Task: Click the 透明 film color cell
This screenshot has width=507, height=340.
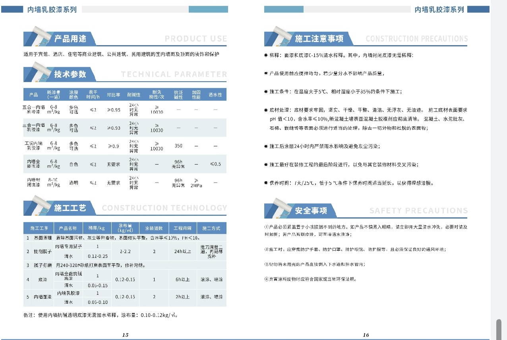Action: 74,182
